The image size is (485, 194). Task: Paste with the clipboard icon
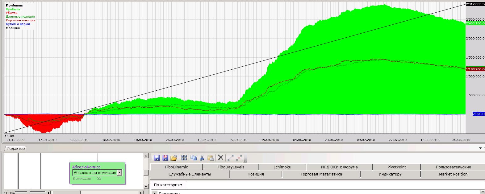(x=211, y=158)
